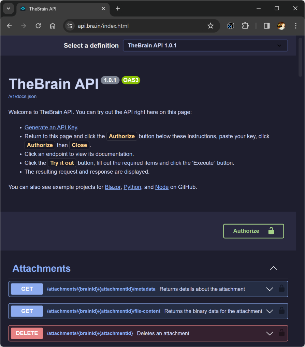Click lock icon on DELETE attachment endpoint
Screen dimensions: 305x347
[x=281, y=333]
